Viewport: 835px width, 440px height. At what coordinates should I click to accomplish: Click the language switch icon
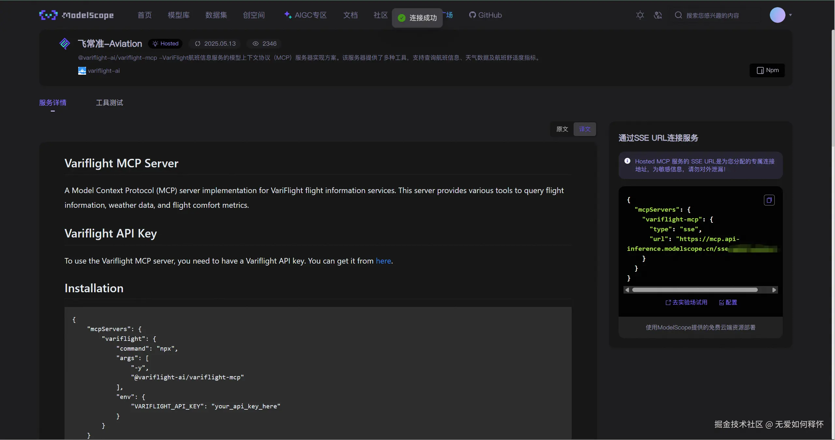[x=658, y=15]
